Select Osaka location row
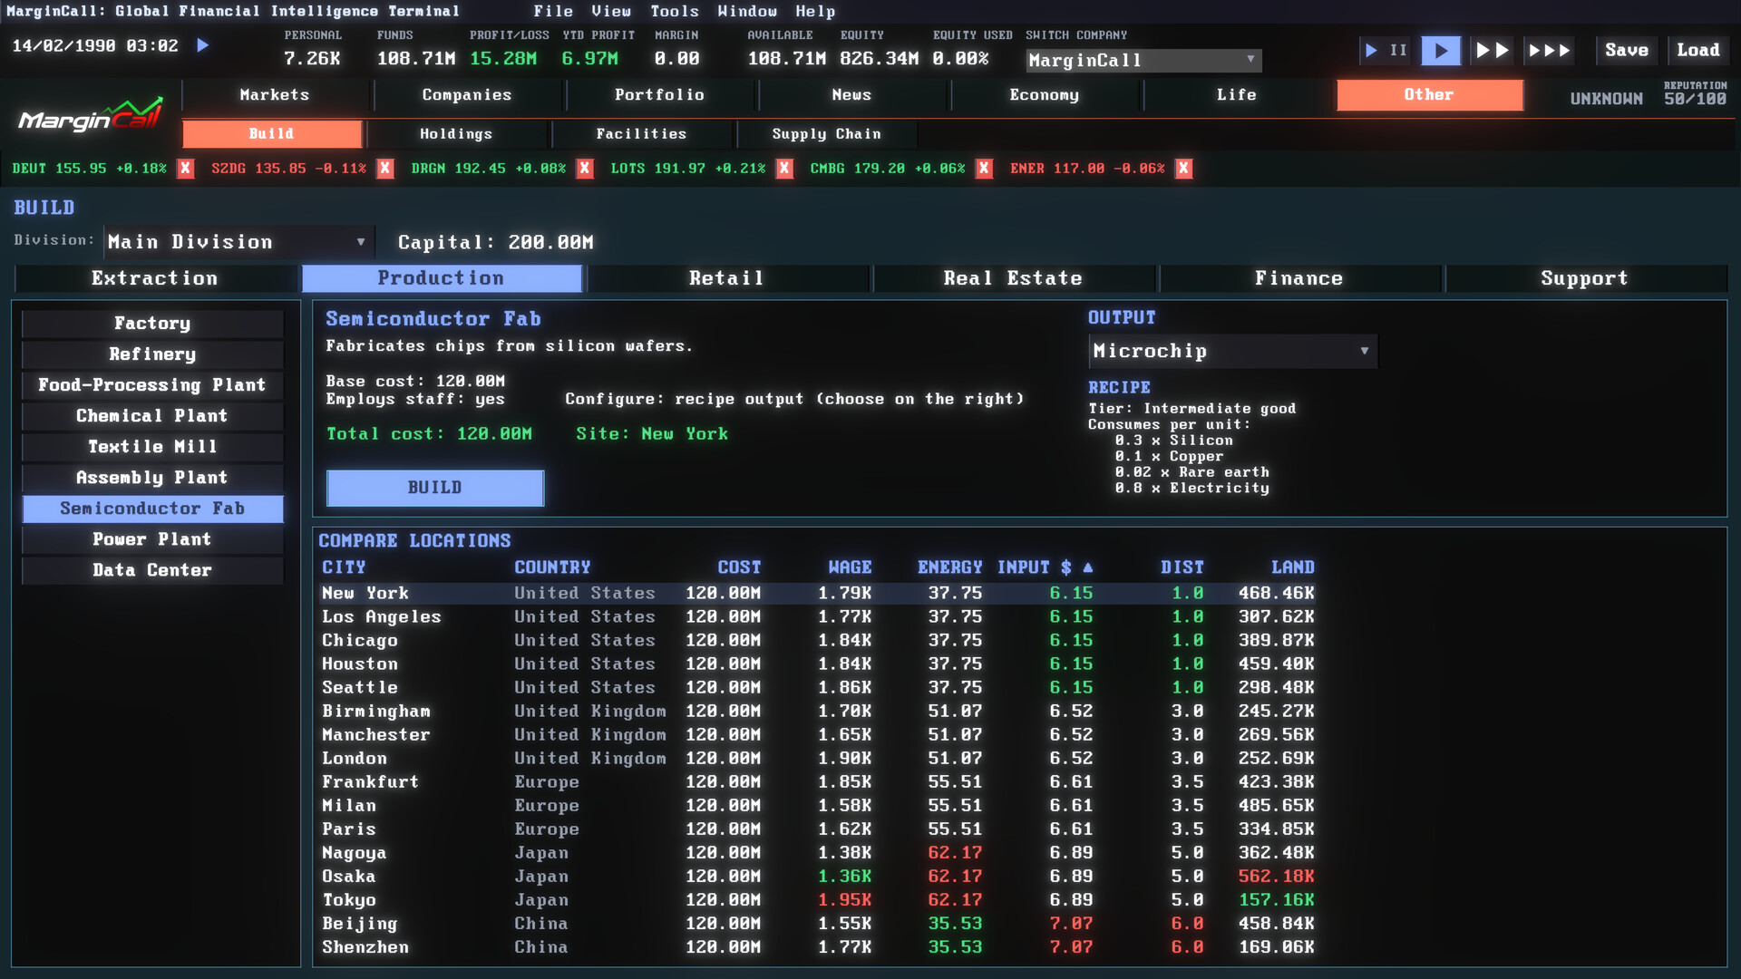This screenshot has width=1741, height=979. [x=817, y=877]
